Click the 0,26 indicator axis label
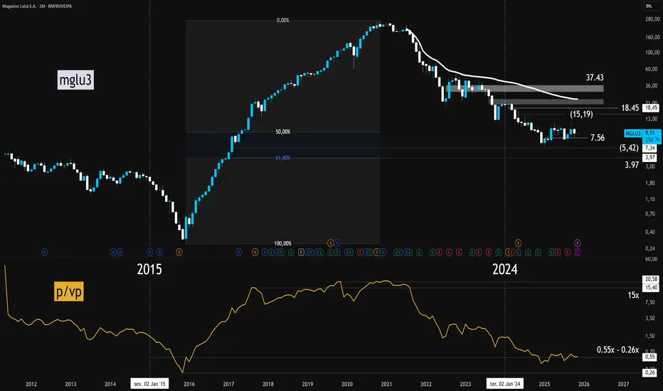The image size is (663, 391). tap(650, 373)
